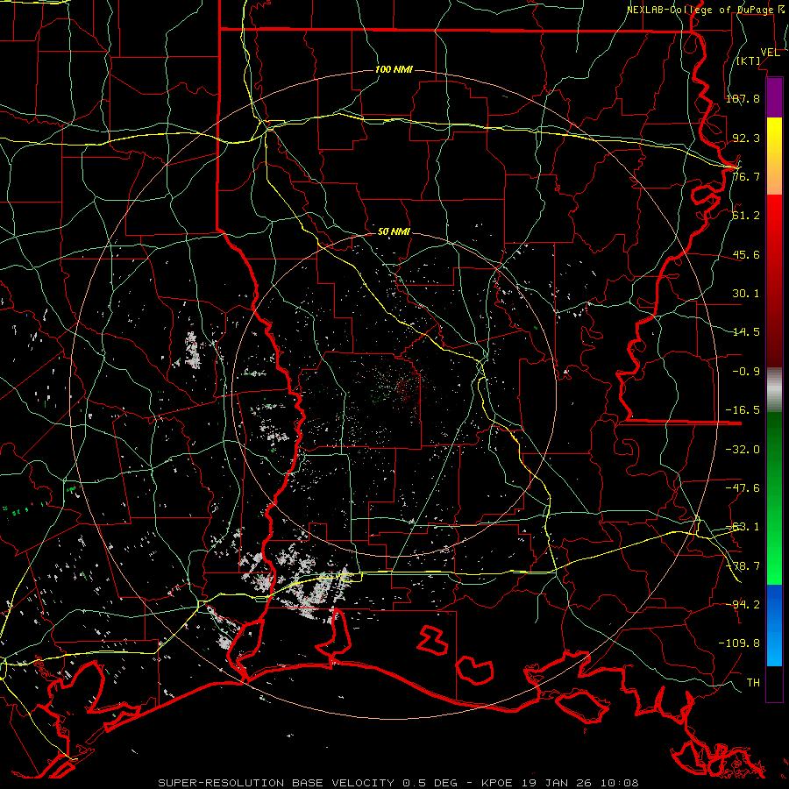Click the 30.1 velocity scale value
Viewport: 789px width, 789px height.
point(746,294)
